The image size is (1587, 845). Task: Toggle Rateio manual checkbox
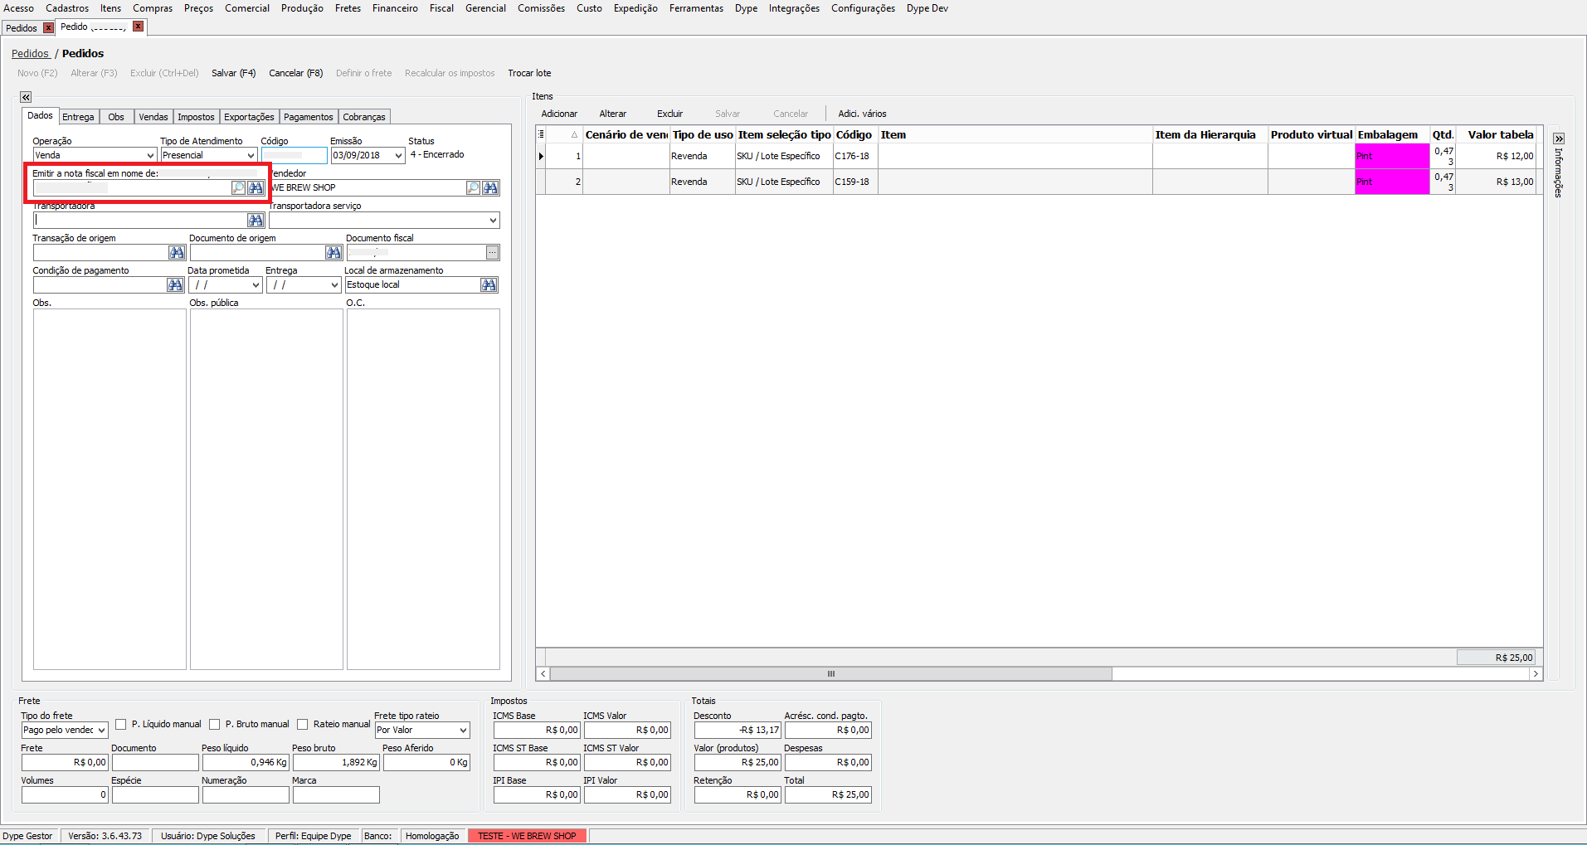[303, 725]
